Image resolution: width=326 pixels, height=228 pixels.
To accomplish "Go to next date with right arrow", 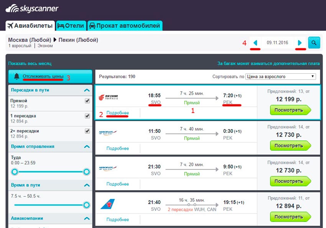I will [300, 43].
